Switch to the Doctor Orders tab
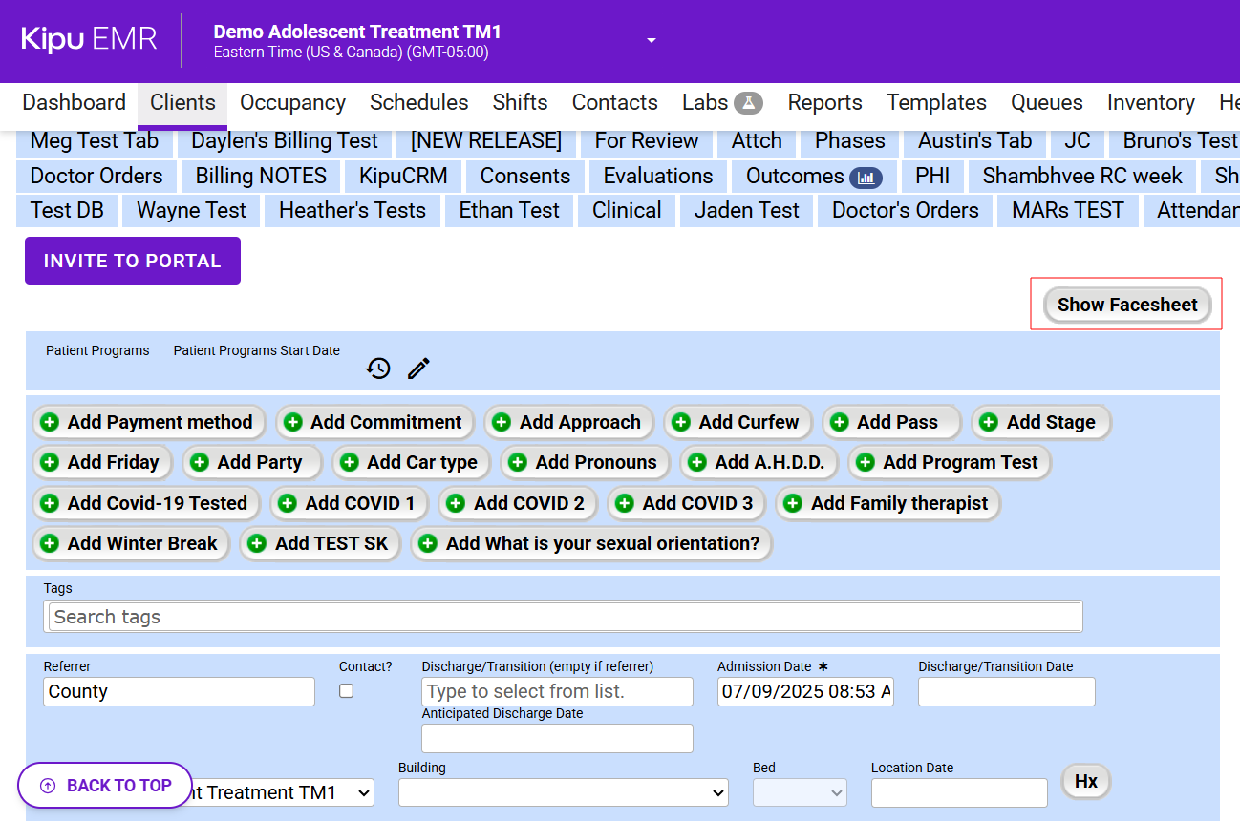 coord(96,177)
